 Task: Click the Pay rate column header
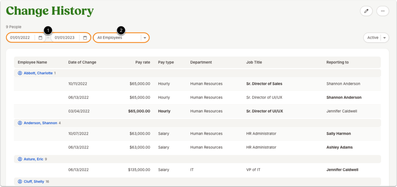coord(143,62)
